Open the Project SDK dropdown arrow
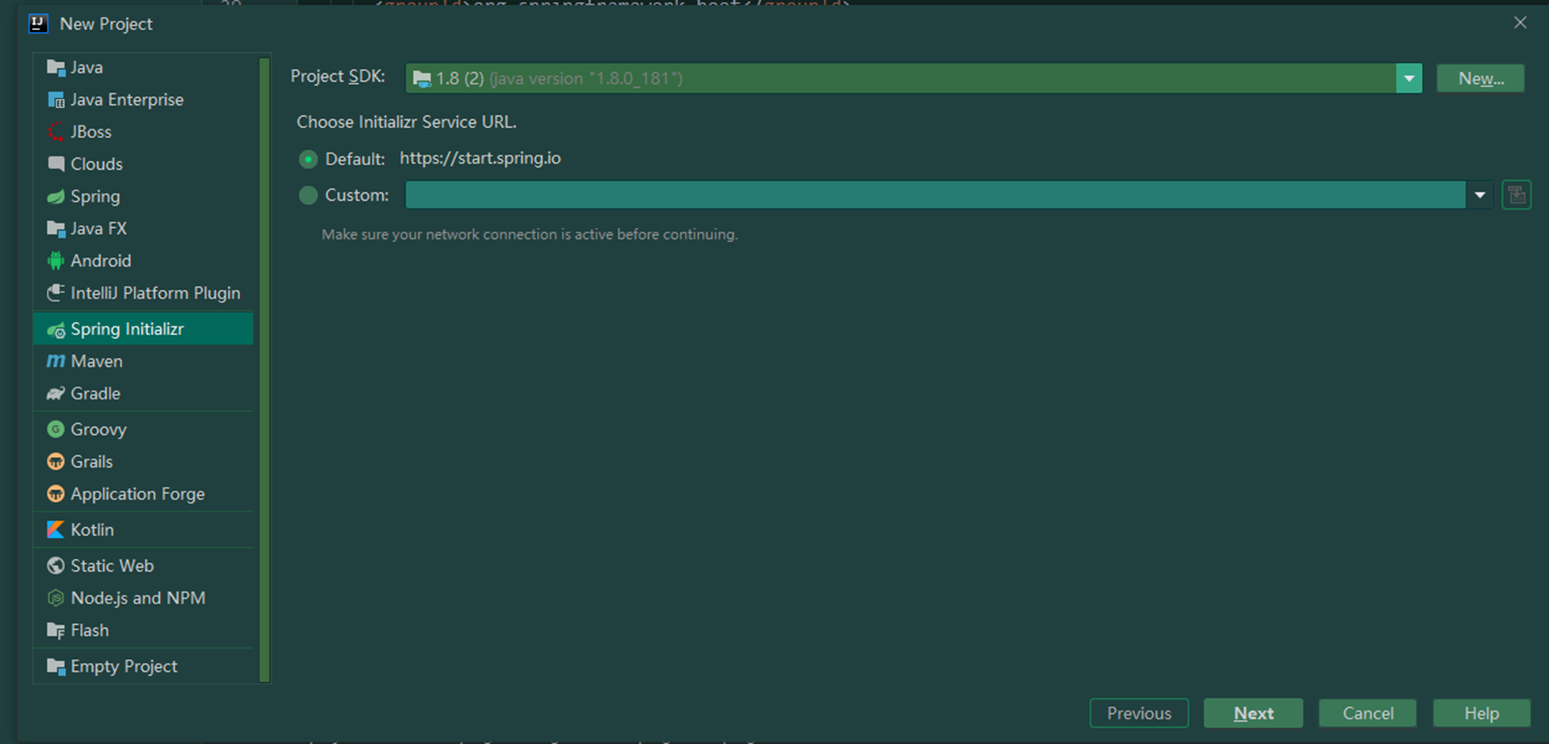This screenshot has height=744, width=1549. [1408, 79]
